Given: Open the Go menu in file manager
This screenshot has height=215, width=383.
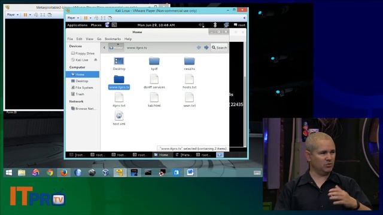Looking at the screenshot, I should click(x=99, y=39).
